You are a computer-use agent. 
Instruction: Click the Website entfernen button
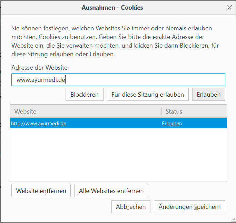coord(41,191)
